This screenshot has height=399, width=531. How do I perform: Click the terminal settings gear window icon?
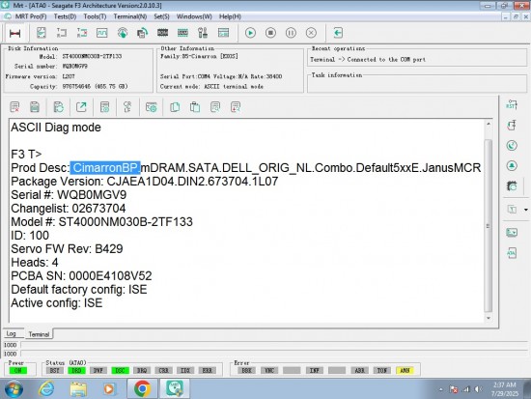coord(151,107)
